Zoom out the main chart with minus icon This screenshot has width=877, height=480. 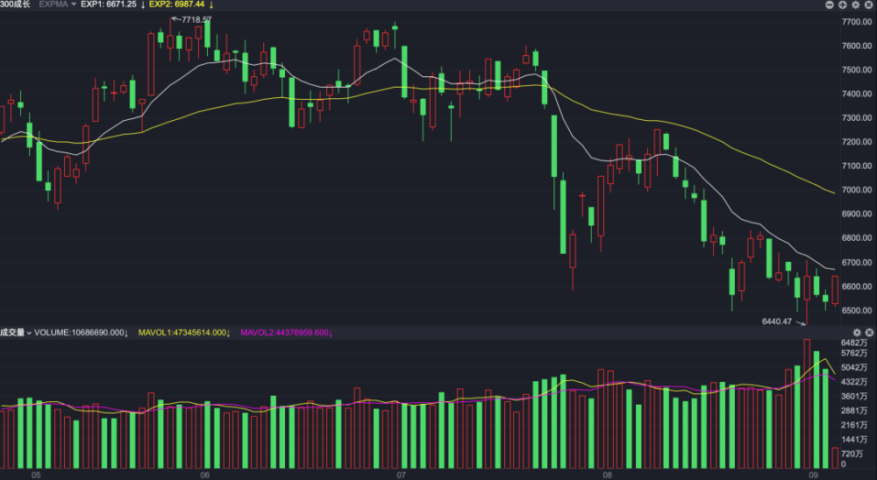point(831,5)
